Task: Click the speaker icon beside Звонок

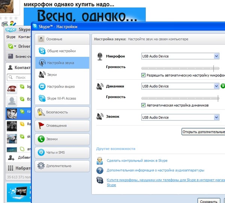Action: [x=100, y=117]
